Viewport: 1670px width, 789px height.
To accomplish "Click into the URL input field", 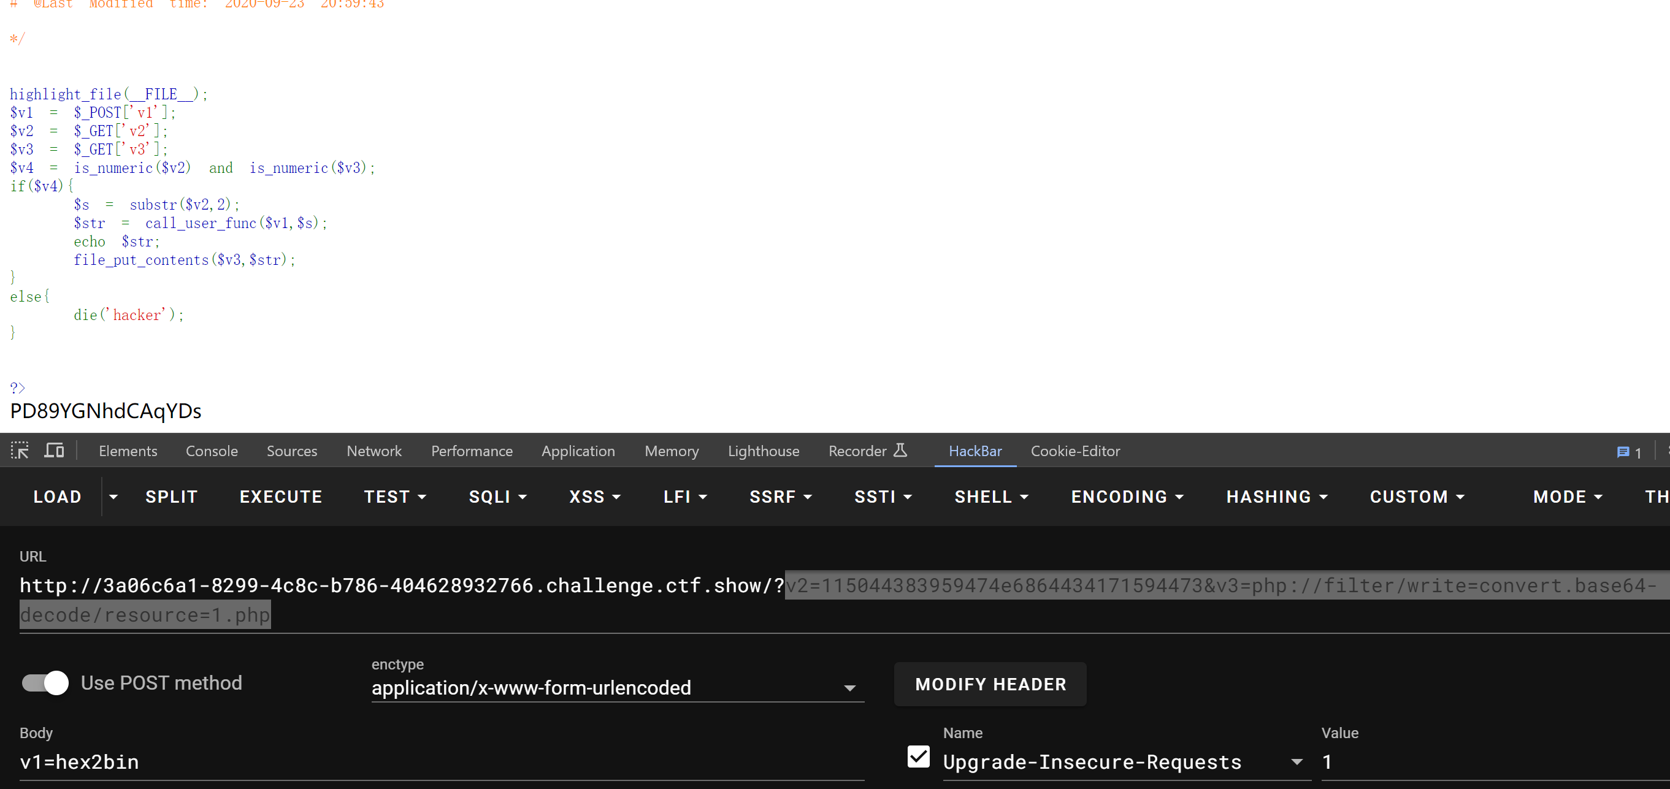I will 844,600.
